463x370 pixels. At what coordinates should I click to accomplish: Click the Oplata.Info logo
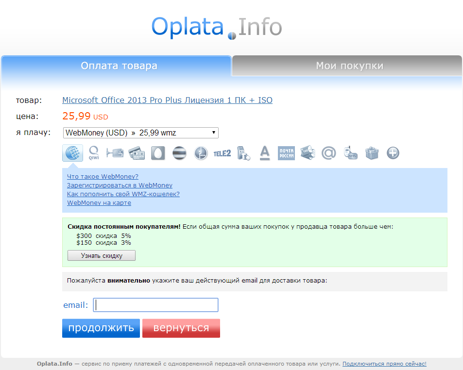217,27
